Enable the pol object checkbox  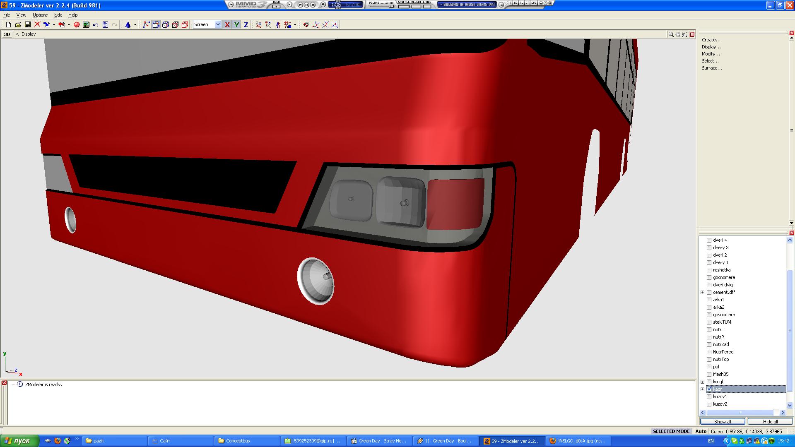pyautogui.click(x=709, y=367)
